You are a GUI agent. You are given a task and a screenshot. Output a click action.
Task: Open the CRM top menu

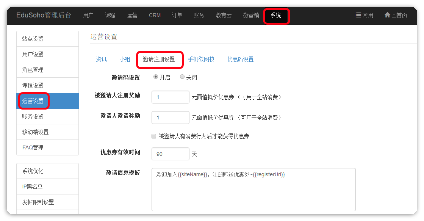coord(155,16)
